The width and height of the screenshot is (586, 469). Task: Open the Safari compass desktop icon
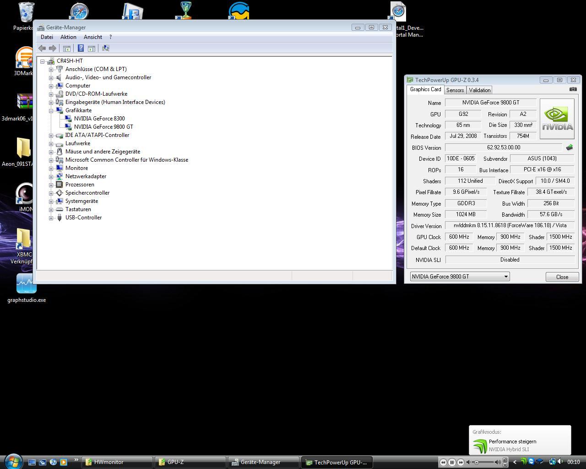[79, 11]
